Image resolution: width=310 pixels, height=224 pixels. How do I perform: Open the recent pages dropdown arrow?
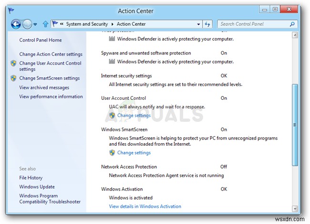click(x=35, y=24)
